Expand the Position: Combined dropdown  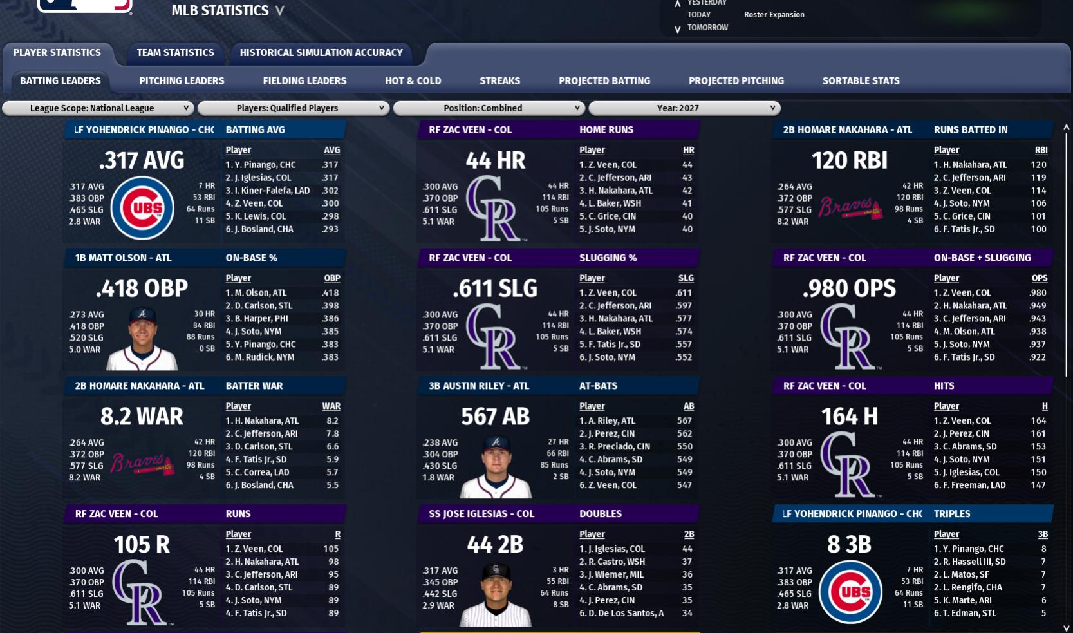click(x=489, y=108)
